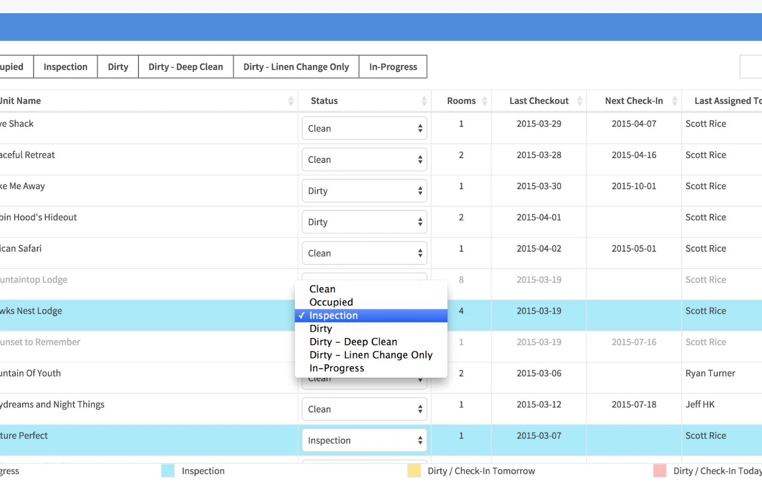Click last checkout date 2015-03-06
Image resolution: width=762 pixels, height=491 pixels.
(539, 373)
